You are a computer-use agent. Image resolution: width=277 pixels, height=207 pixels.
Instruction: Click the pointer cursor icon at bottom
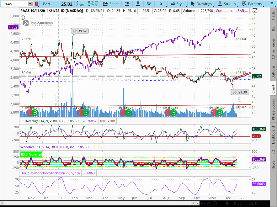point(228,204)
